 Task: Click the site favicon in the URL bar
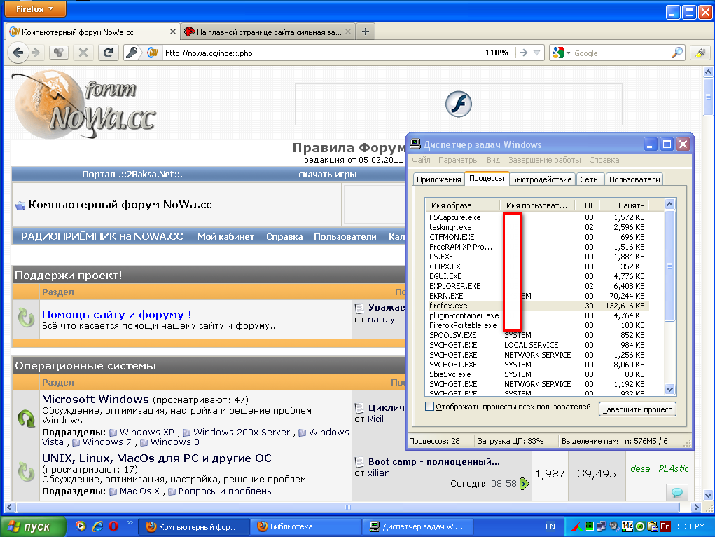153,53
